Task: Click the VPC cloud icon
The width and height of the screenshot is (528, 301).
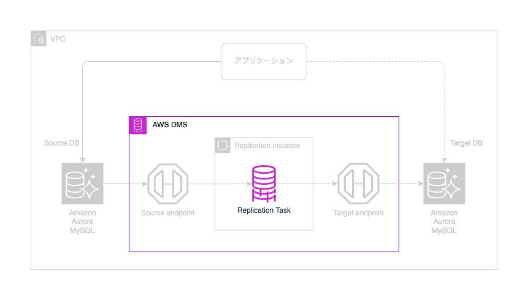Action: pos(39,39)
